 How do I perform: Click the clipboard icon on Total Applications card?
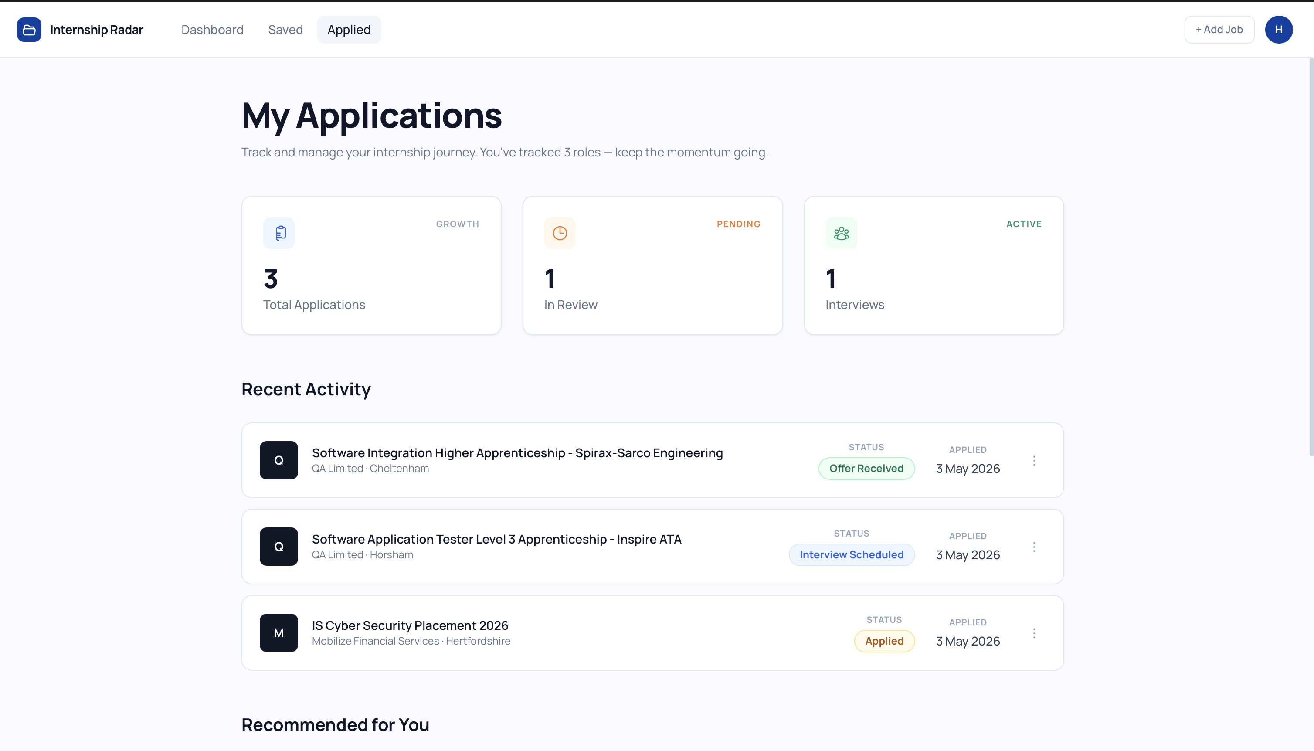tap(279, 233)
